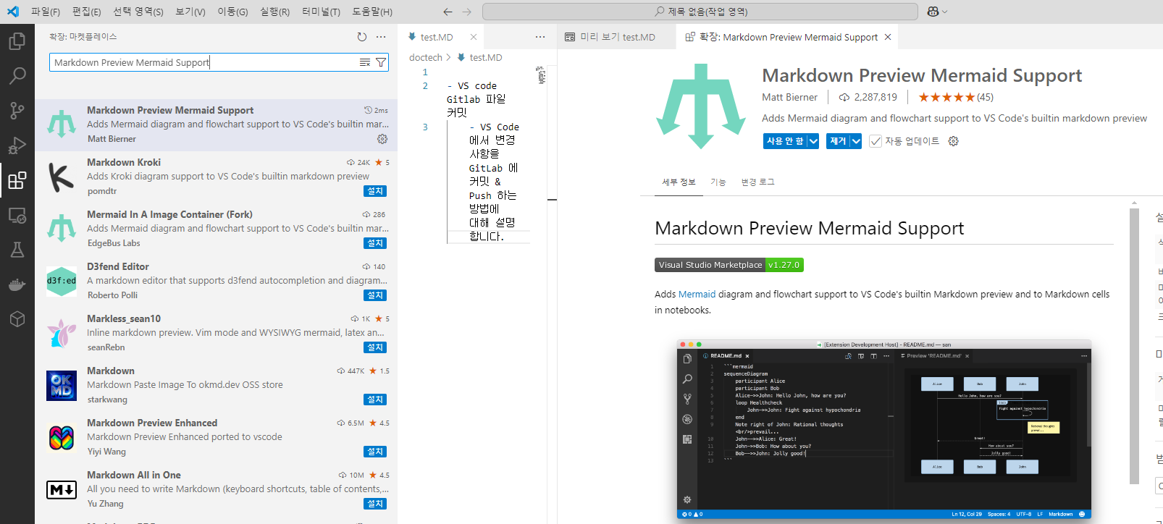The width and height of the screenshot is (1163, 524).
Task: Open manage gear for Markdown Preview Mermaid Support row
Action: point(382,139)
